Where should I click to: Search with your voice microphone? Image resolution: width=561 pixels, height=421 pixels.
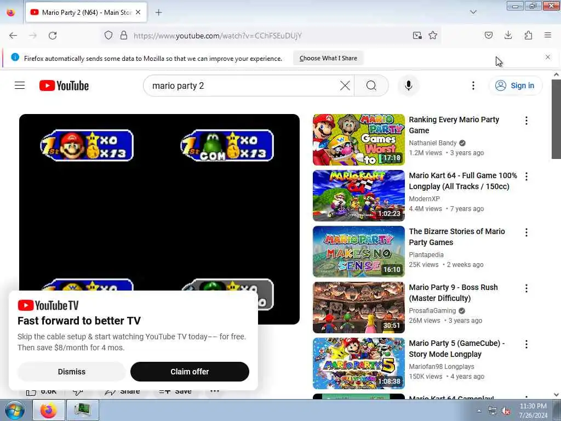coord(408,86)
